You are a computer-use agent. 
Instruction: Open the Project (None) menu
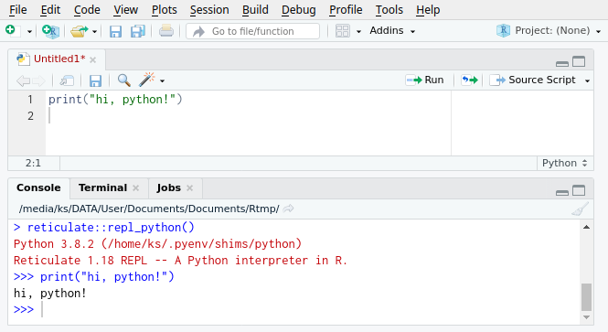549,31
